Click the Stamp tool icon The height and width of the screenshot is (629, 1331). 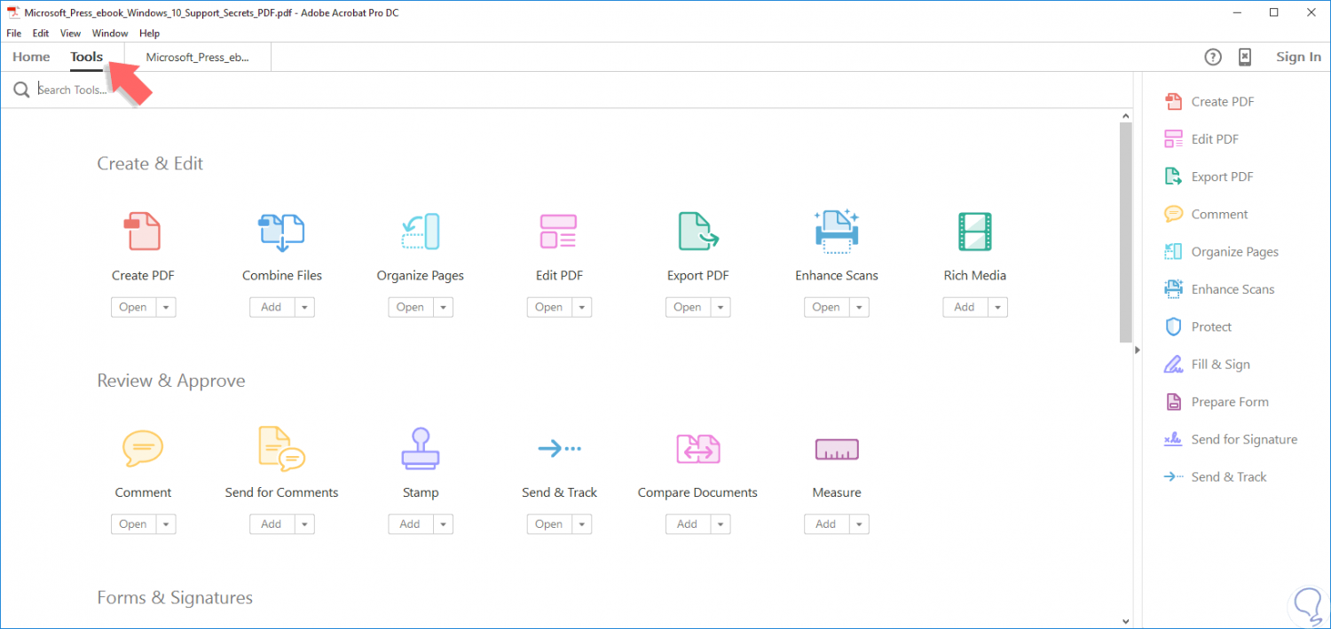(421, 448)
